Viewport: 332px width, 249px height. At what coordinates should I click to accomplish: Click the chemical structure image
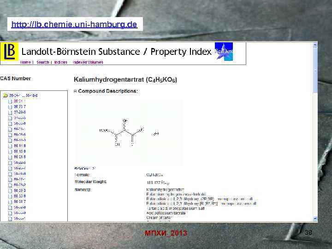coord(129,133)
